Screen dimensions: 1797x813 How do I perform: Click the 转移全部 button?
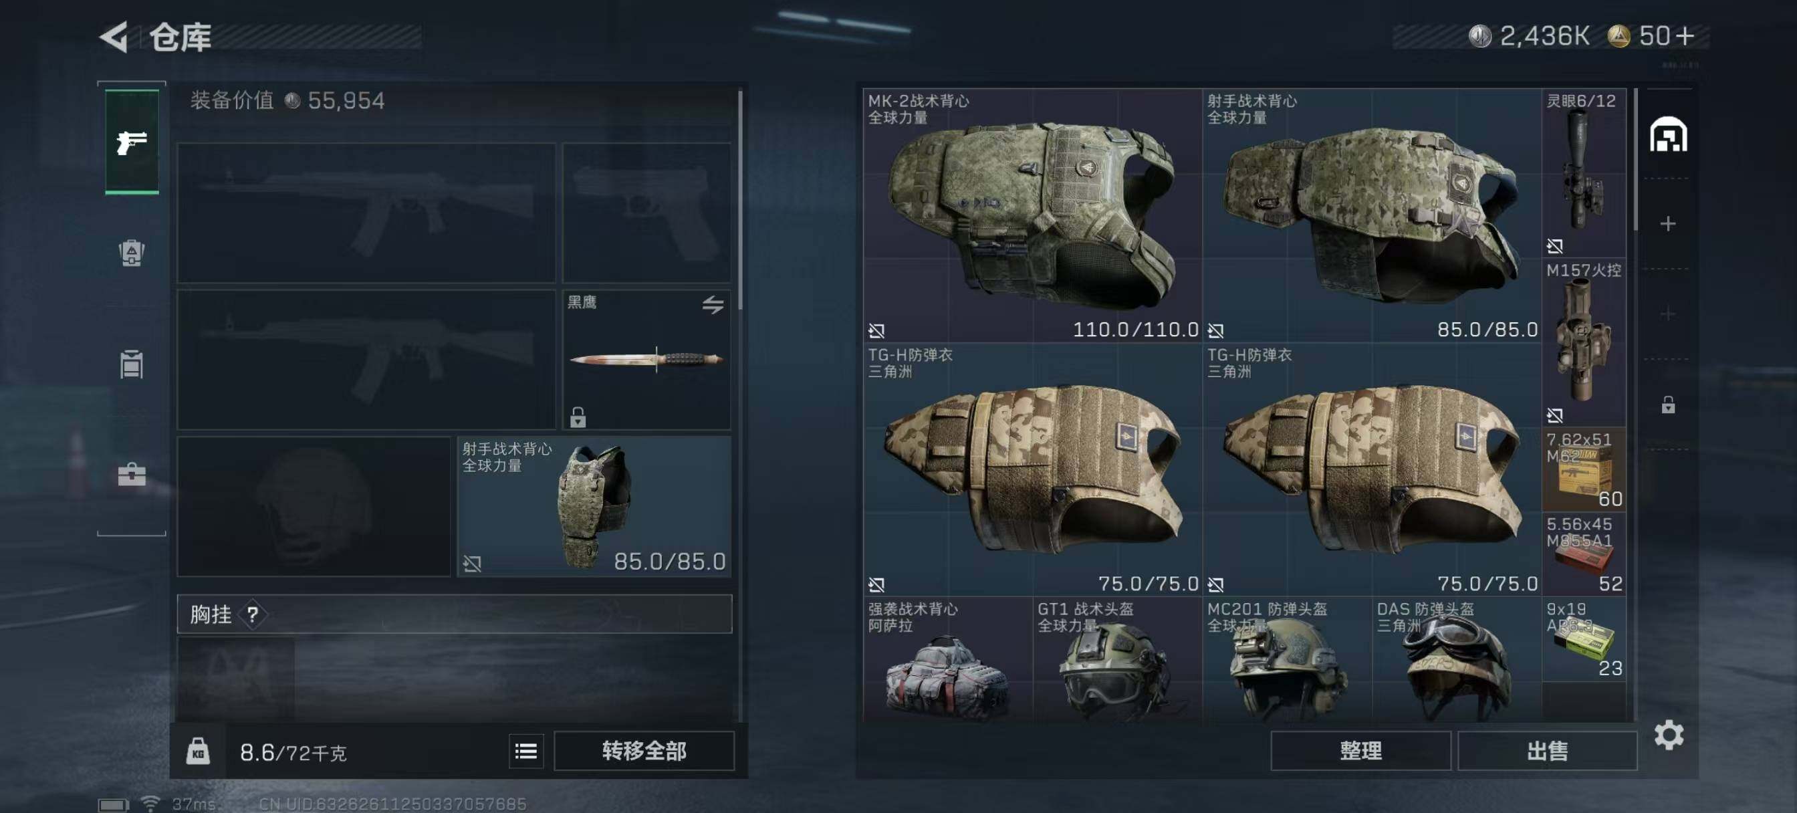click(644, 751)
